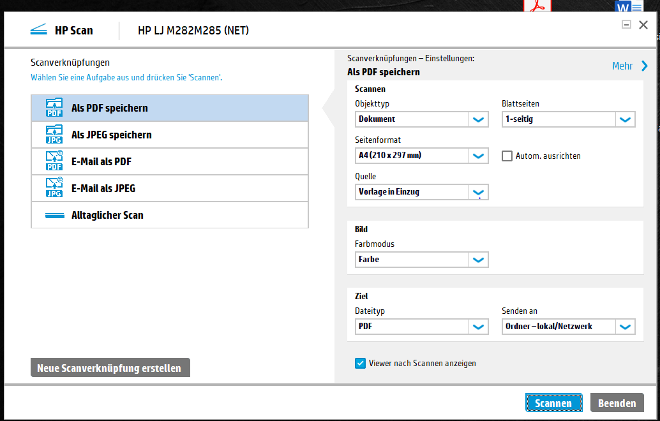Image resolution: width=660 pixels, height=421 pixels.
Task: Click the 'Scannen' section heading in settings
Action: [370, 89]
